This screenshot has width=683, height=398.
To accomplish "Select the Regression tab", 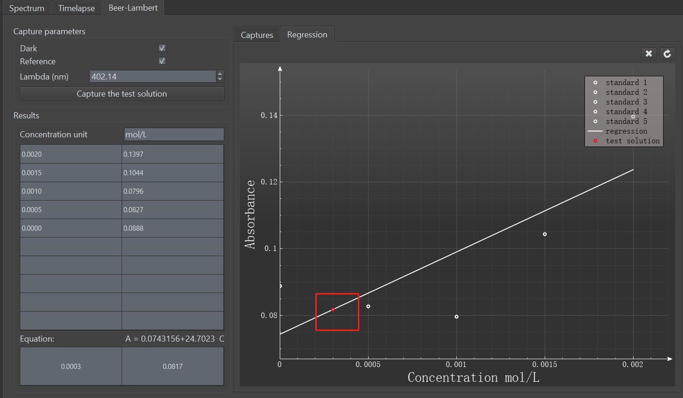I will 307,35.
